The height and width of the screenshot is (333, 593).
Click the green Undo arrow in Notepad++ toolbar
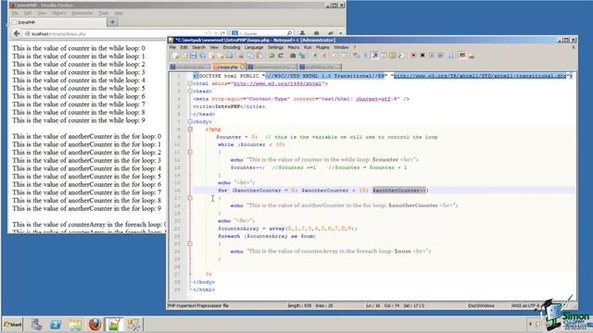[x=271, y=55]
